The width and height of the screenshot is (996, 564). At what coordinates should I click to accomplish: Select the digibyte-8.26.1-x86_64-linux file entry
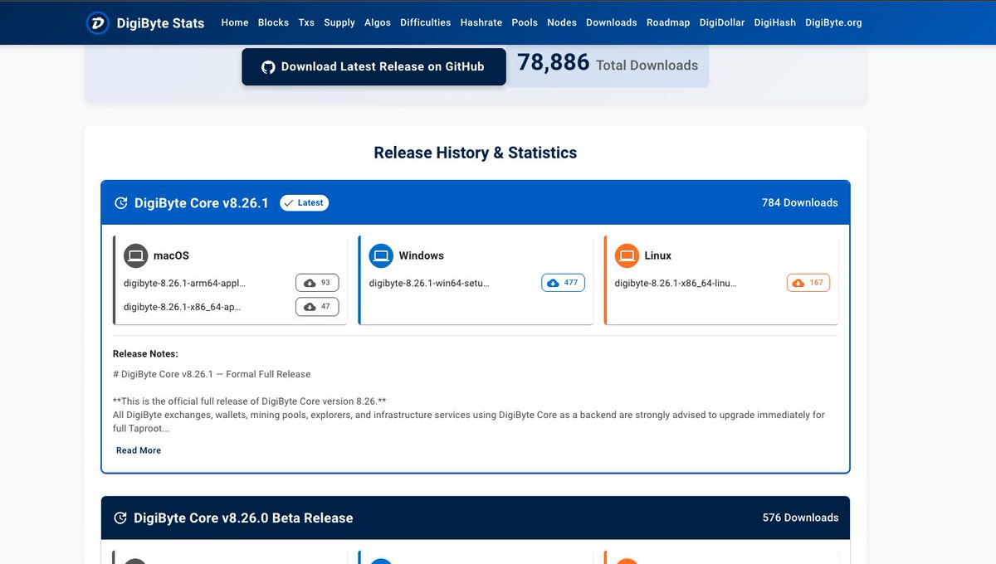[x=676, y=283]
